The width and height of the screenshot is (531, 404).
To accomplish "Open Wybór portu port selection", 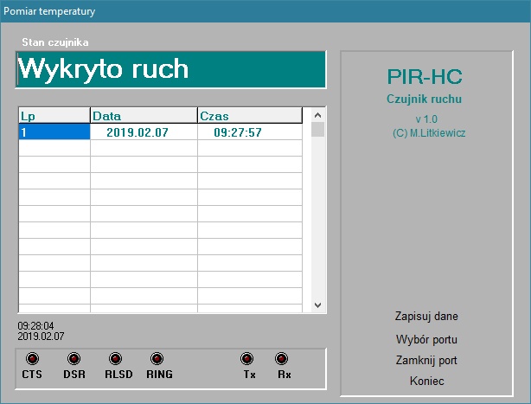I will tap(426, 339).
